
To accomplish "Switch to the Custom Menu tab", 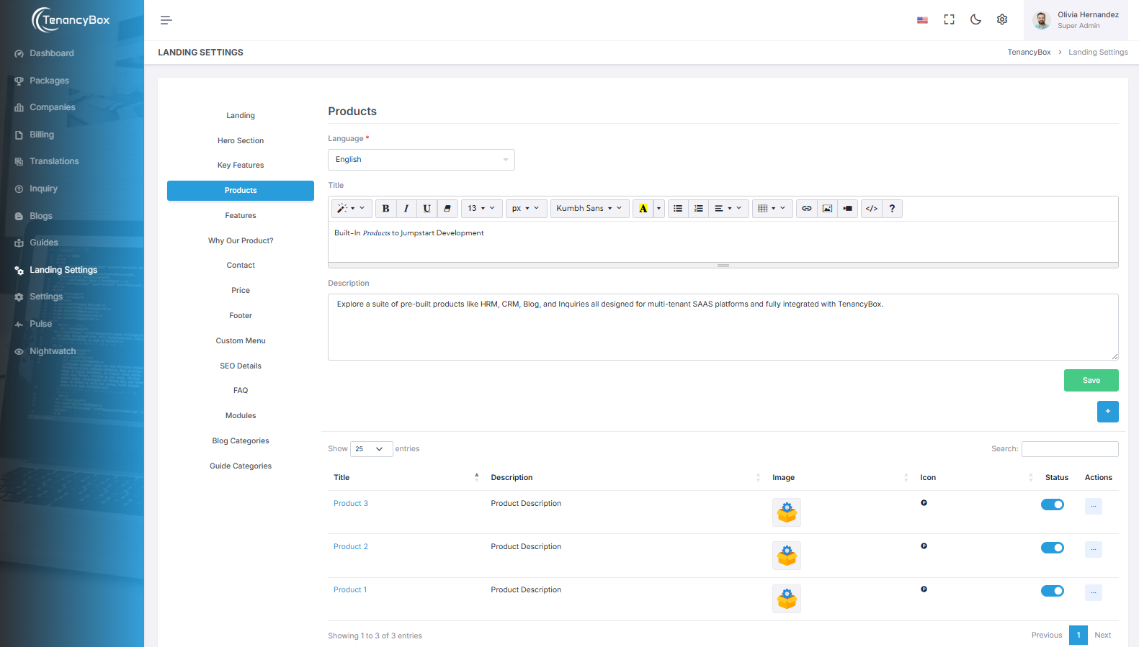I will (241, 341).
